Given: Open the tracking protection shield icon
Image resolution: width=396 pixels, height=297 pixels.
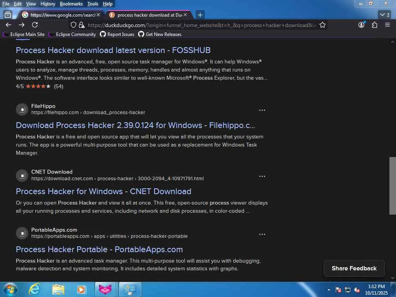Looking at the screenshot, I should click(x=73, y=25).
